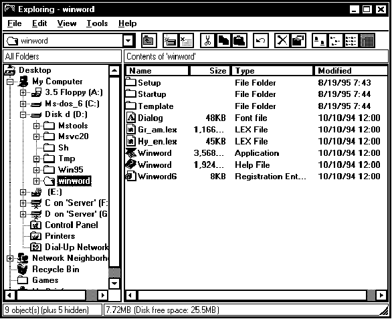This screenshot has width=392, height=319.
Task: Expand the Msvc20 folder node
Action: [36, 136]
